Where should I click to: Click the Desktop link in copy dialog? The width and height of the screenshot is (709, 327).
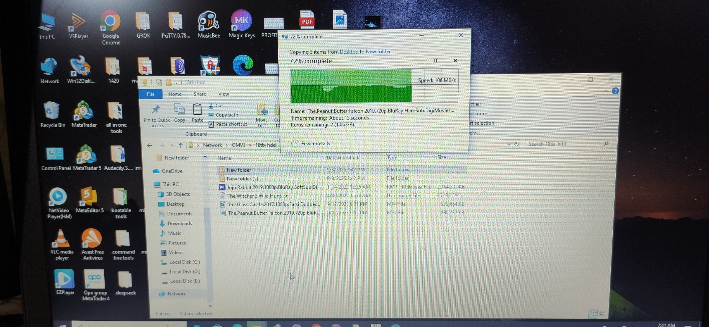click(349, 52)
